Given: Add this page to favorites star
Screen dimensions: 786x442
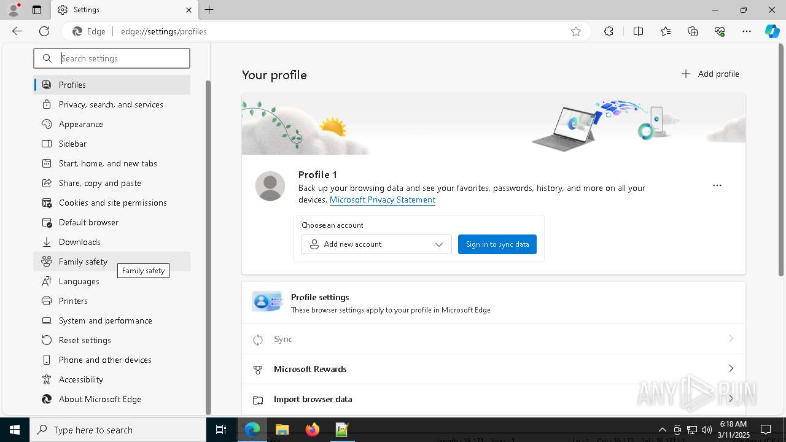Looking at the screenshot, I should click(x=576, y=31).
